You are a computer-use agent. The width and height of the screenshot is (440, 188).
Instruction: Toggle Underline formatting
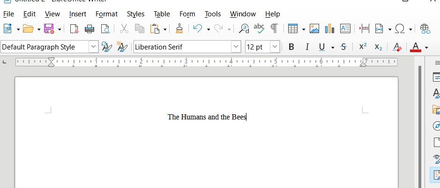322,47
